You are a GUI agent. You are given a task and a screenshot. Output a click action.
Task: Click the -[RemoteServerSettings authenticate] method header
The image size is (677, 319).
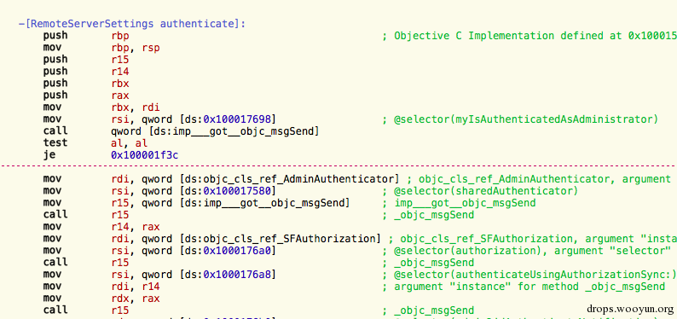pos(131,24)
